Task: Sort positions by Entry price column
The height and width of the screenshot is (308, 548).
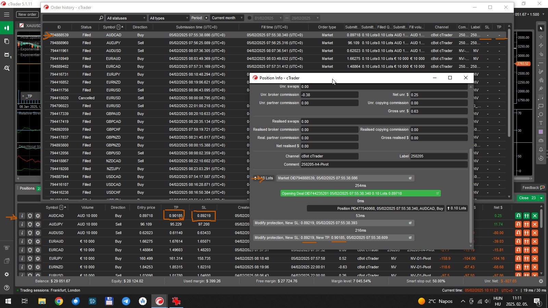Action: point(146,207)
